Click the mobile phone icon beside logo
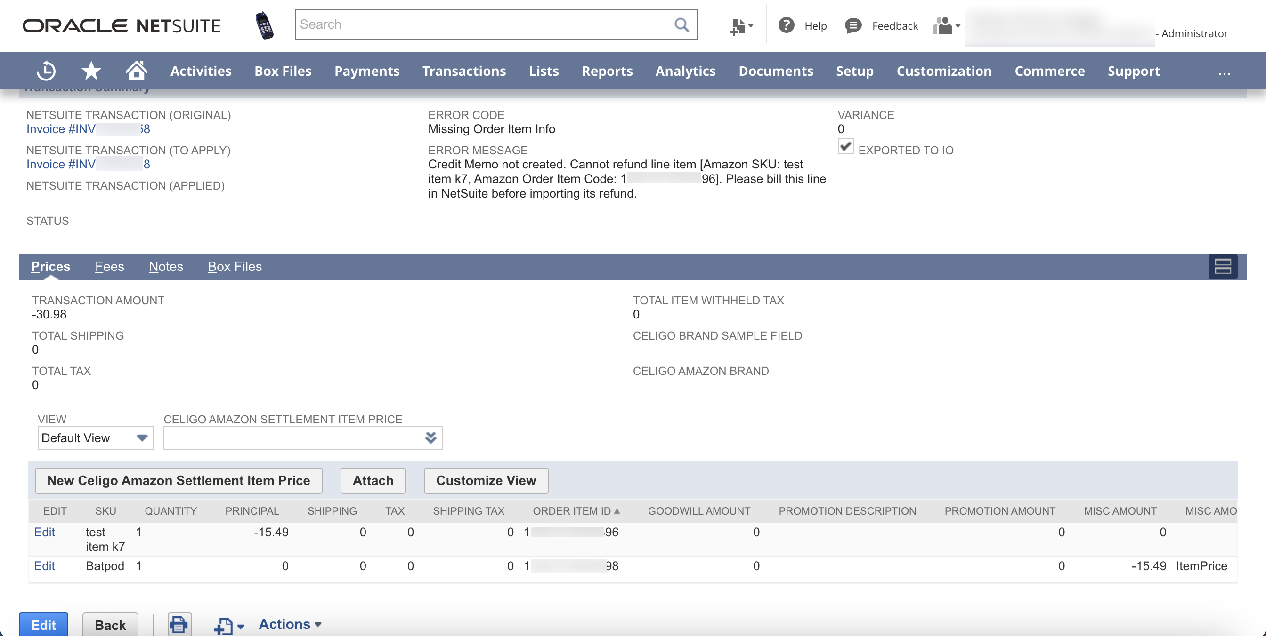 pyautogui.click(x=264, y=25)
